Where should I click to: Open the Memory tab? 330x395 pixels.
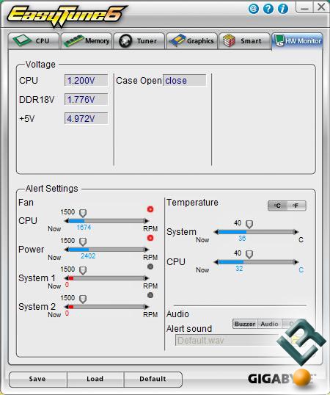87,41
